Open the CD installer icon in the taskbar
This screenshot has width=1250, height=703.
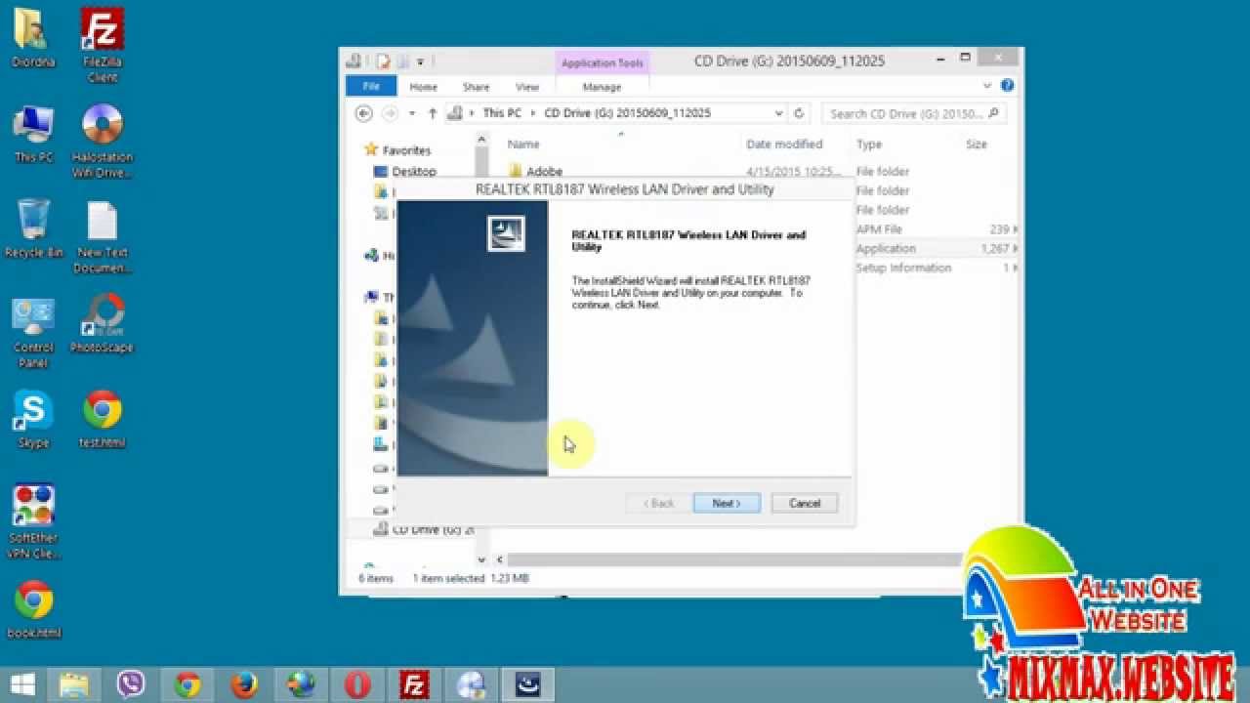pos(472,684)
